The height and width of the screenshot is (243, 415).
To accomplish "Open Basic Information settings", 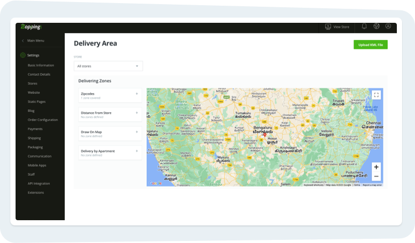I will [x=41, y=65].
